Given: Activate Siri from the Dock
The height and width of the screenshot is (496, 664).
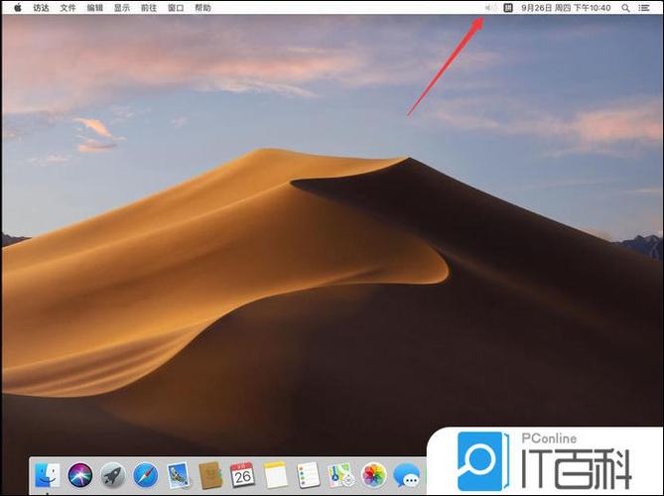Looking at the screenshot, I should coord(80,475).
